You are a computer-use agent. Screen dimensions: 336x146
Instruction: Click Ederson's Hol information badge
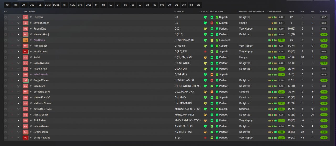click(25, 17)
